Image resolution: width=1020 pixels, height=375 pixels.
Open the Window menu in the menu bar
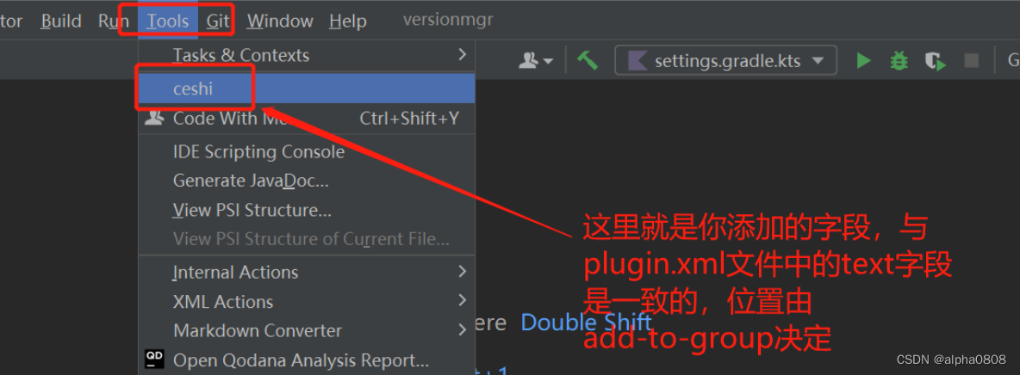pos(280,22)
